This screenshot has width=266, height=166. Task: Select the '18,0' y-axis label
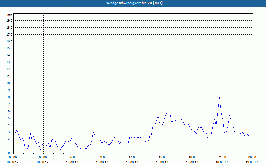(10, 28)
